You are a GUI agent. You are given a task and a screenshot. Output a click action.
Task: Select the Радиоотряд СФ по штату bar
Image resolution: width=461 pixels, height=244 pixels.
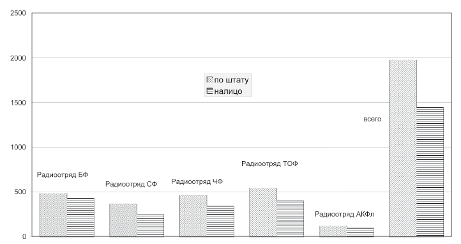click(123, 220)
